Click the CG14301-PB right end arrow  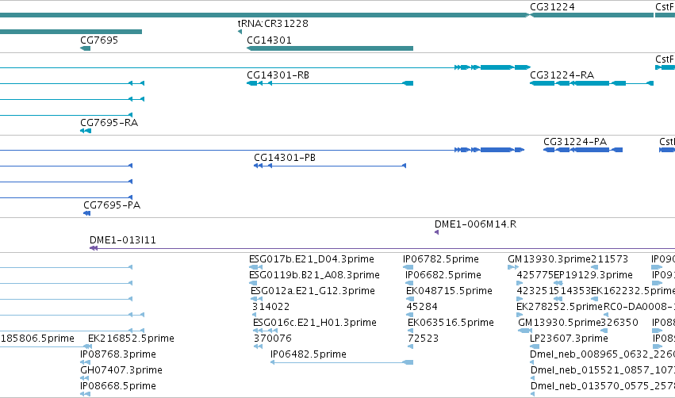[404, 166]
